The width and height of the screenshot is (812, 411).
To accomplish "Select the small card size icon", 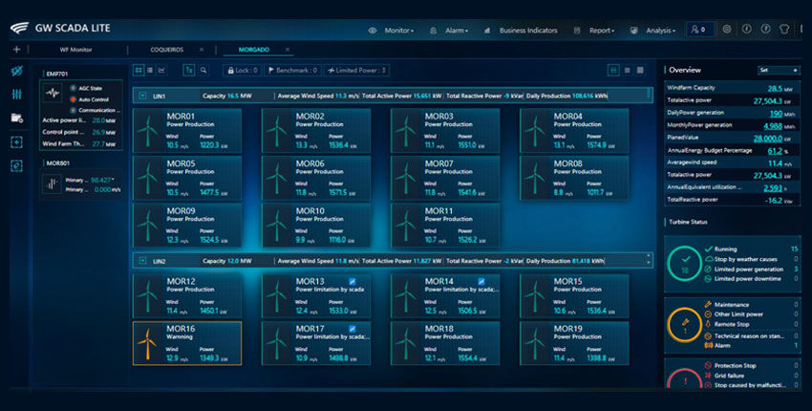I will (641, 70).
